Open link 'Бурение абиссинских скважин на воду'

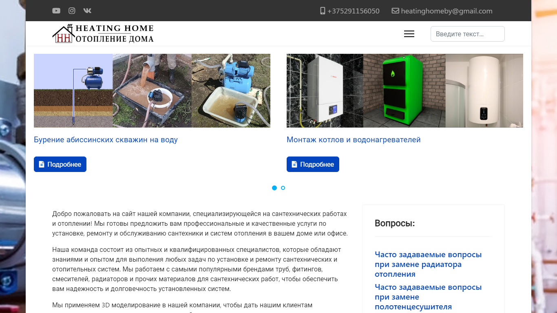point(106,140)
